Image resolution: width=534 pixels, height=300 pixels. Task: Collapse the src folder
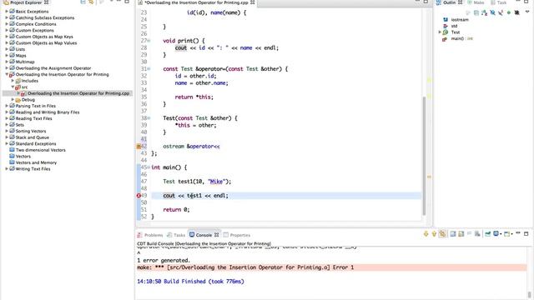(13, 87)
